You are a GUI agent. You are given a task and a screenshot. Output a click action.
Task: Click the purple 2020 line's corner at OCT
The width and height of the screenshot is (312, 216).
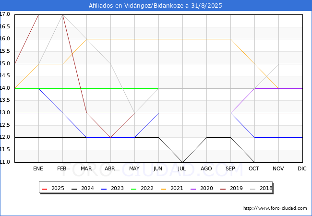[x=255, y=88]
